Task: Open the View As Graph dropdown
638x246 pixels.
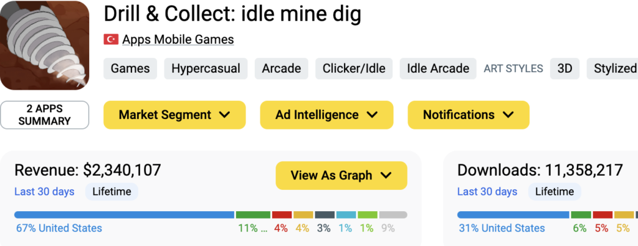Action: pyautogui.click(x=341, y=176)
